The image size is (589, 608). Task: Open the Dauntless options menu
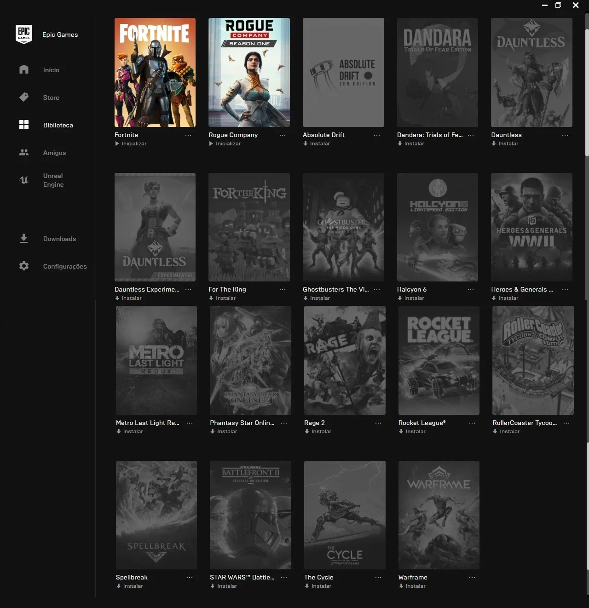tap(565, 135)
